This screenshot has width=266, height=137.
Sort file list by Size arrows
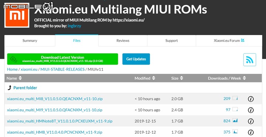click(x=181, y=78)
